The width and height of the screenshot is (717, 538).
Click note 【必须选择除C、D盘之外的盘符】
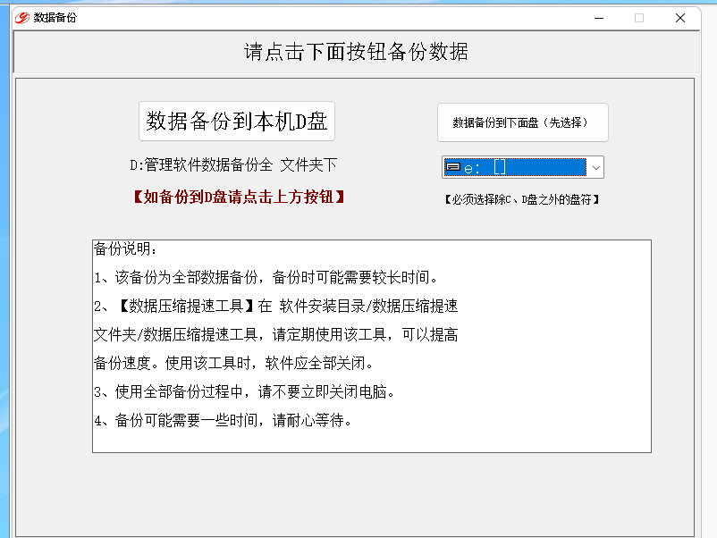pos(522,200)
